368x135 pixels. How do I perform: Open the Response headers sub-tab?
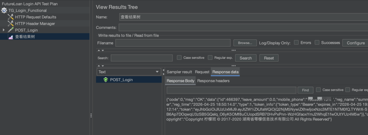pos(213,81)
